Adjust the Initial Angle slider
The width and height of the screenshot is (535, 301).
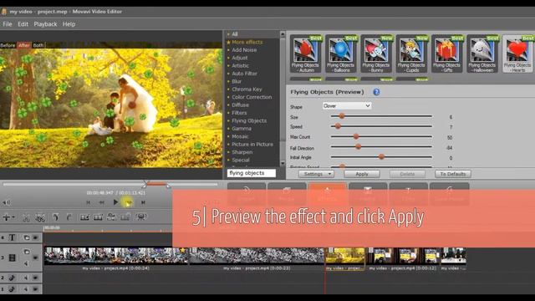pos(381,156)
